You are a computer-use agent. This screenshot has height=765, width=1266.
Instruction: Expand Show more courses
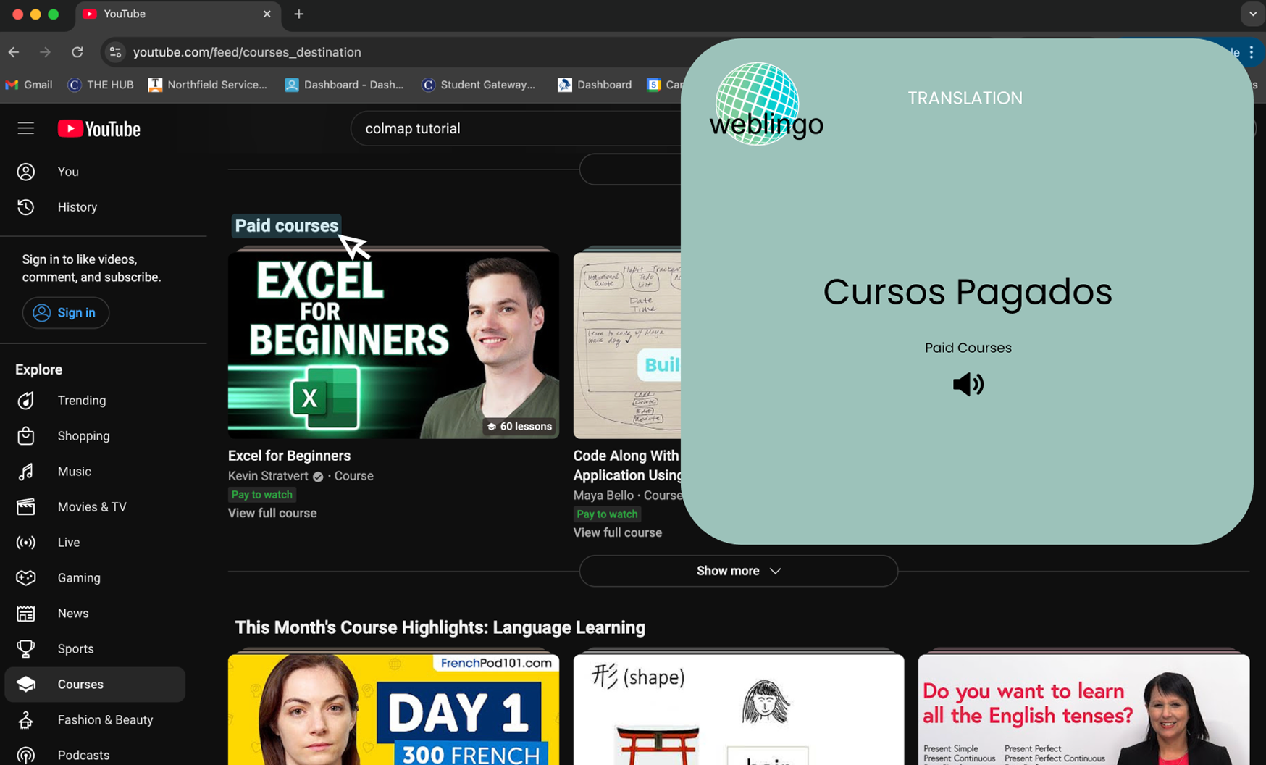click(737, 571)
